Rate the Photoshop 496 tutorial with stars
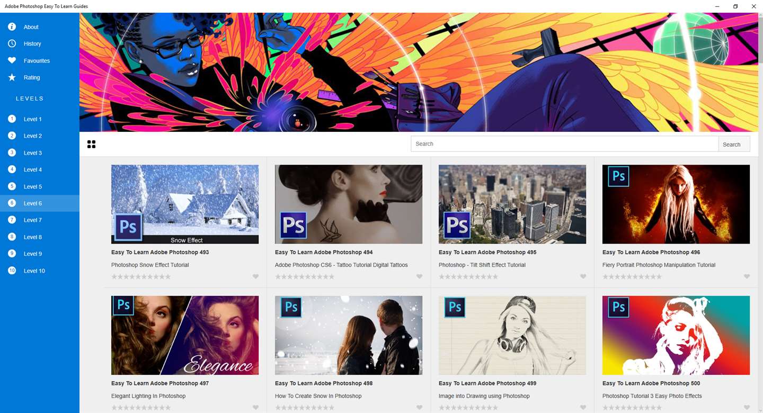 coord(632,276)
